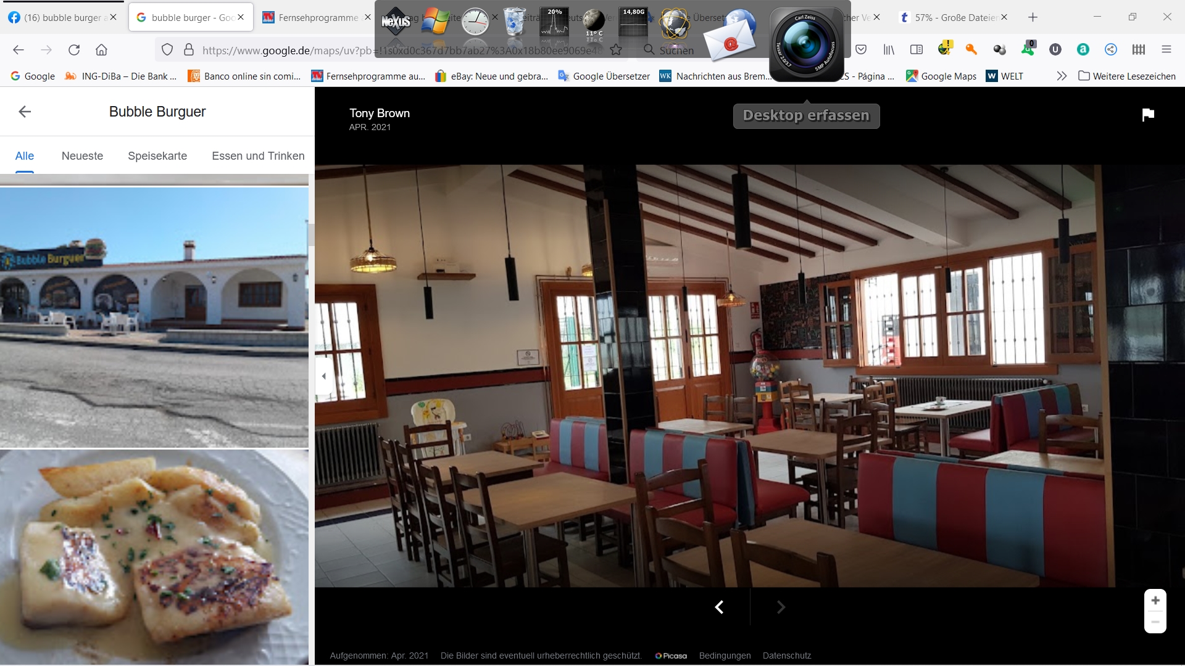
Task: Open the Firefox hamburger menu
Action: [x=1166, y=50]
